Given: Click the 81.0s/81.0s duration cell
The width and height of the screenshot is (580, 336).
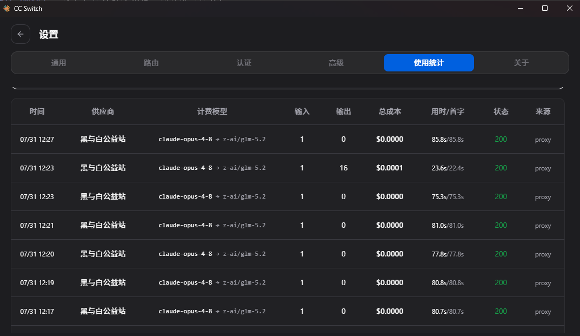Looking at the screenshot, I should pyautogui.click(x=448, y=226).
